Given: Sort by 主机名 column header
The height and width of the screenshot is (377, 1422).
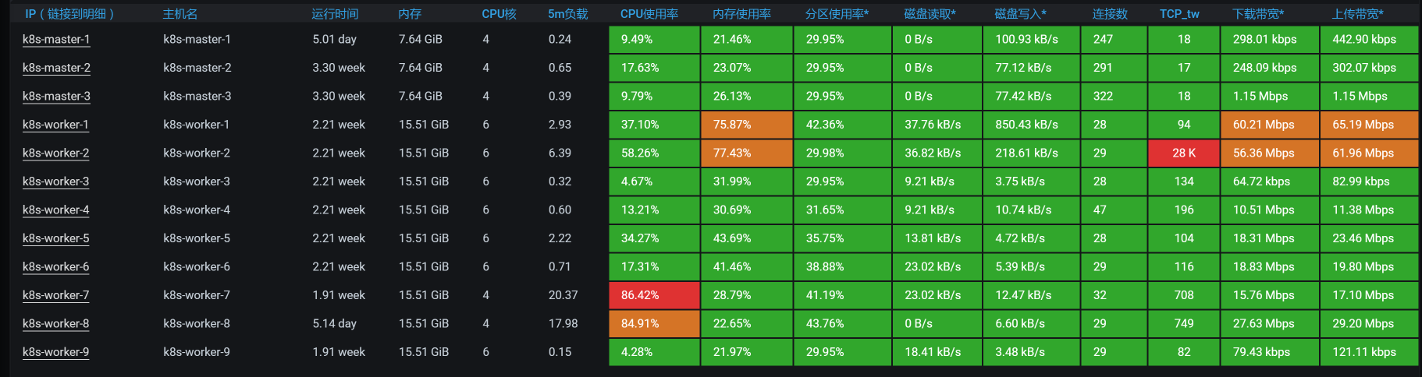Looking at the screenshot, I should 180,14.
